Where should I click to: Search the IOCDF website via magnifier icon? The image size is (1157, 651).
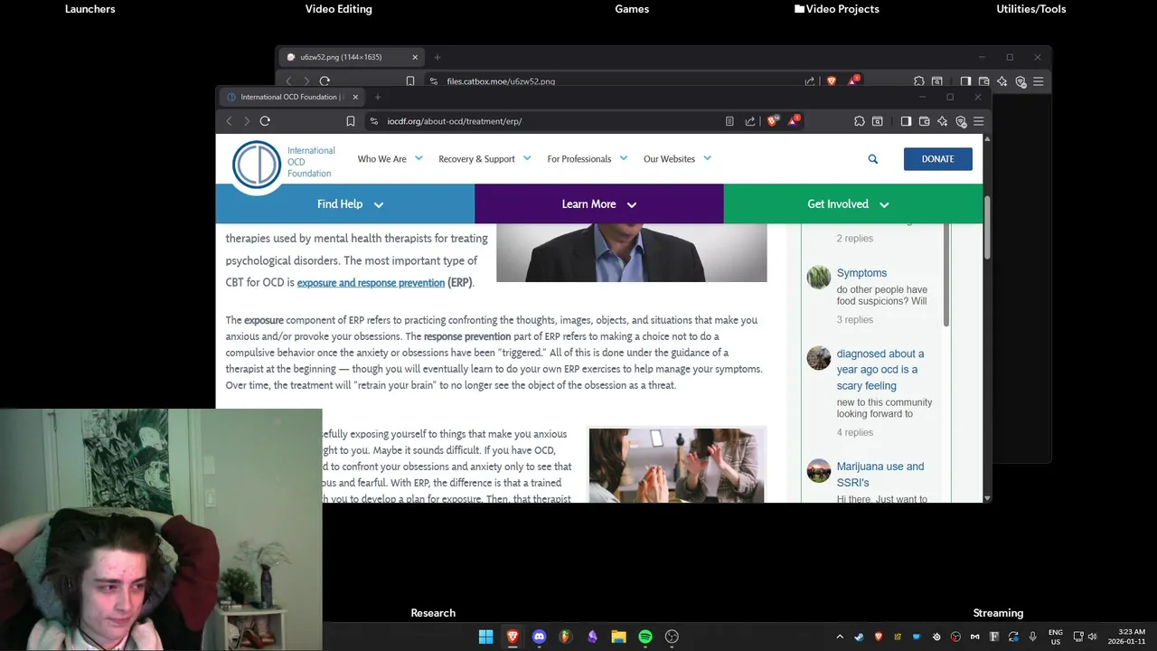click(873, 159)
